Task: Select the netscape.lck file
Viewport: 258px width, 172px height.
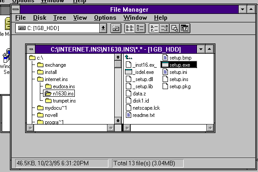Action: click(x=143, y=108)
